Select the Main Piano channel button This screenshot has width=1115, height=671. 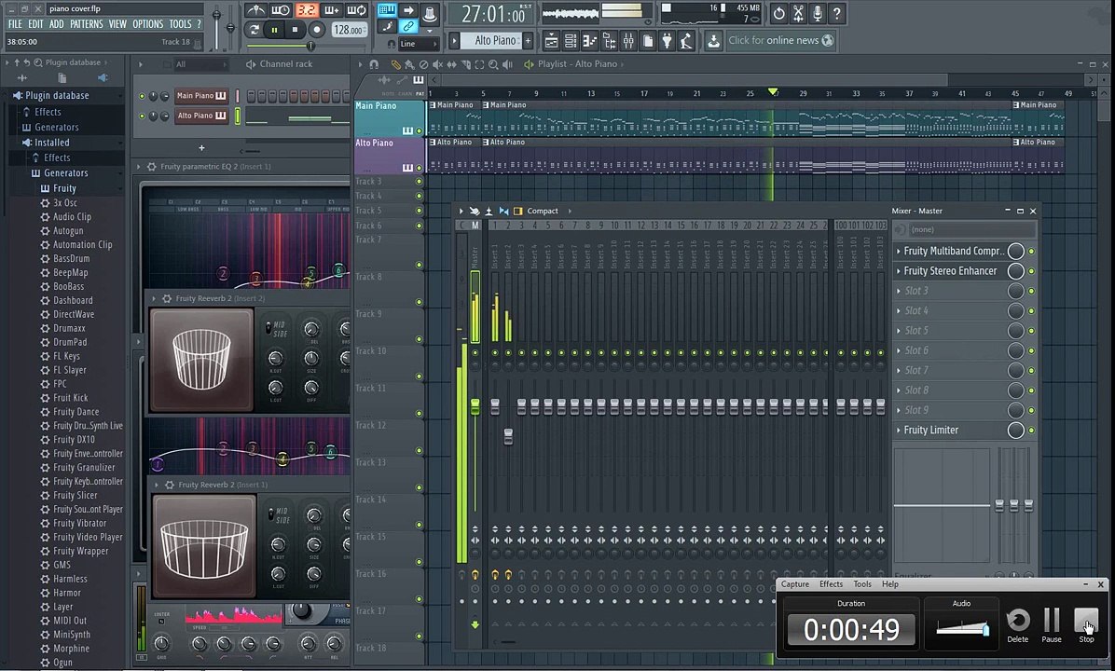201,96
